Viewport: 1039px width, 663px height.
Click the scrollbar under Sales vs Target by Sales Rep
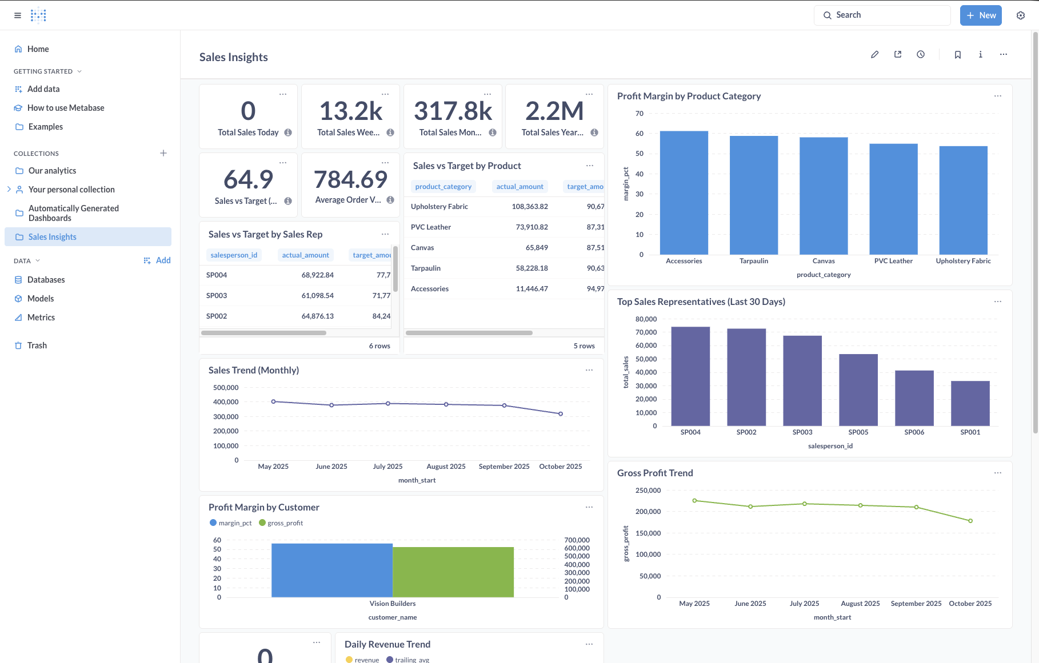coord(263,332)
